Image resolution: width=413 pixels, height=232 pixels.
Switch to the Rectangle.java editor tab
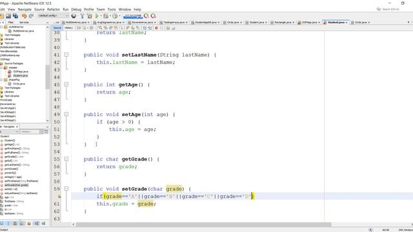283,23
